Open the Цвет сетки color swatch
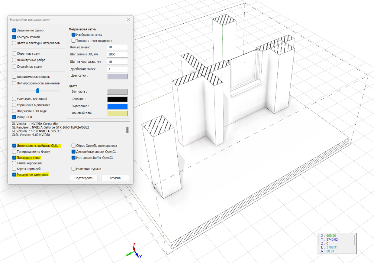Viewport: 374px width, 263px height. click(117, 76)
